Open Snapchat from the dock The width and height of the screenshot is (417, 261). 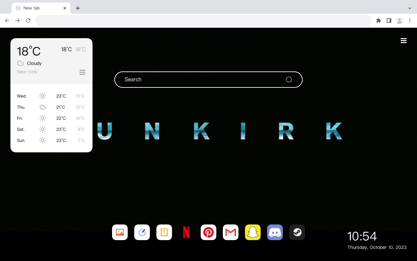pyautogui.click(x=253, y=232)
